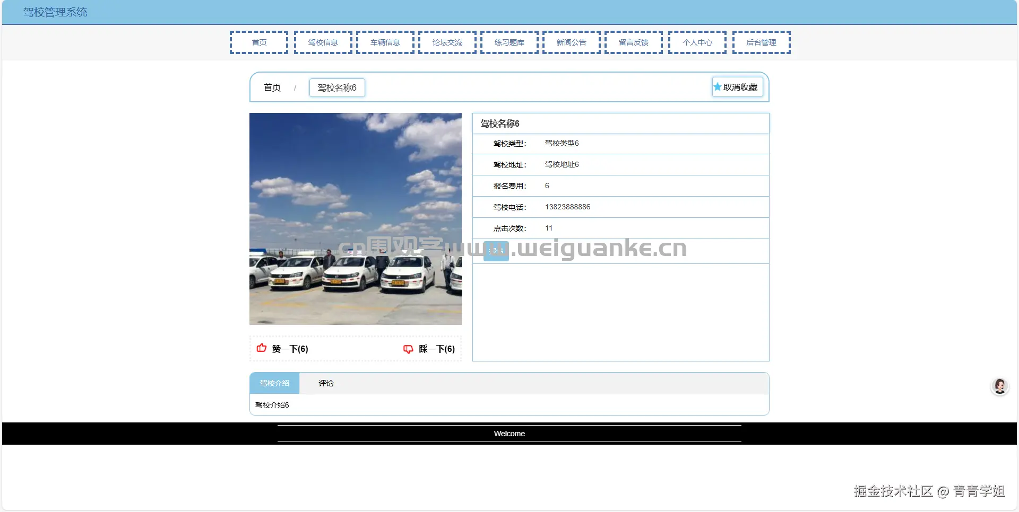Image resolution: width=1019 pixels, height=512 pixels.
Task: Open the 驾校信息 navigation item
Action: pos(323,42)
